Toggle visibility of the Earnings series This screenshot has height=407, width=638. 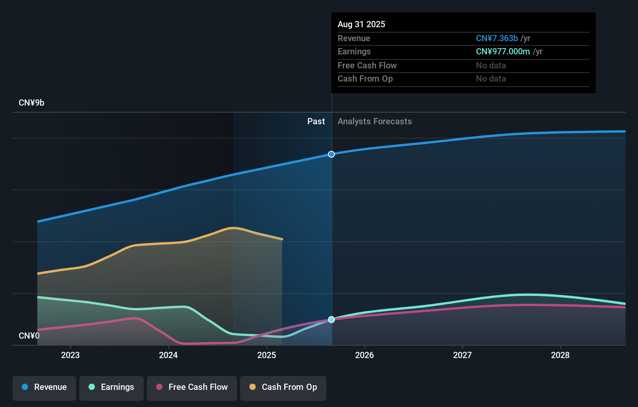click(x=112, y=387)
